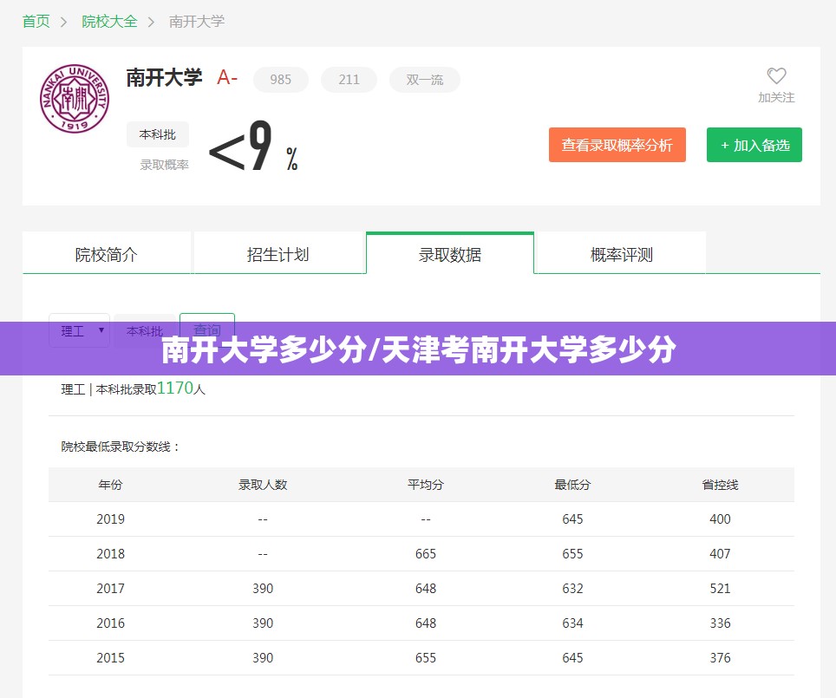Select the 2016 year row
Image resolution: width=836 pixels, height=698 pixels.
[421, 623]
